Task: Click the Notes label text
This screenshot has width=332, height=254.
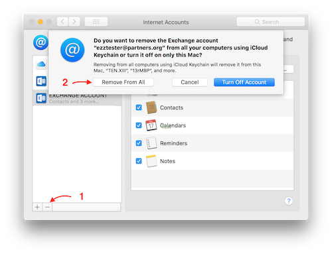Action: [x=167, y=161]
